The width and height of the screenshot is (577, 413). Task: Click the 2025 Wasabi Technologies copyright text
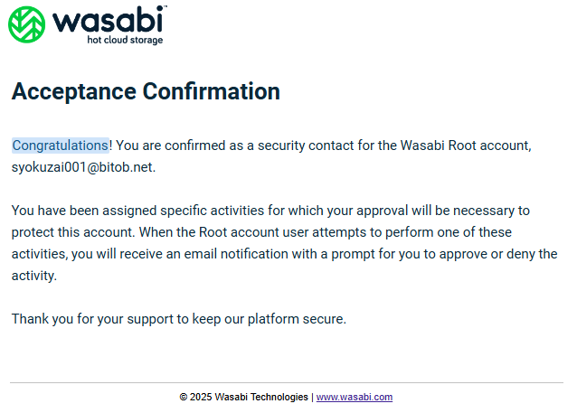[249, 398]
